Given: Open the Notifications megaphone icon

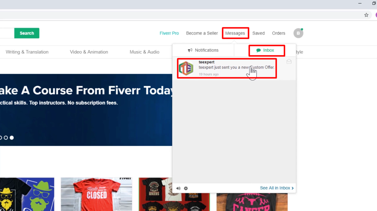Looking at the screenshot, I should [x=190, y=50].
